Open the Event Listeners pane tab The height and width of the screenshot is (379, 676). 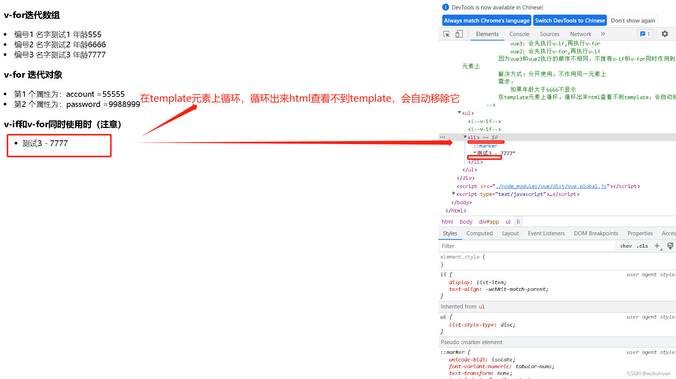click(x=546, y=233)
